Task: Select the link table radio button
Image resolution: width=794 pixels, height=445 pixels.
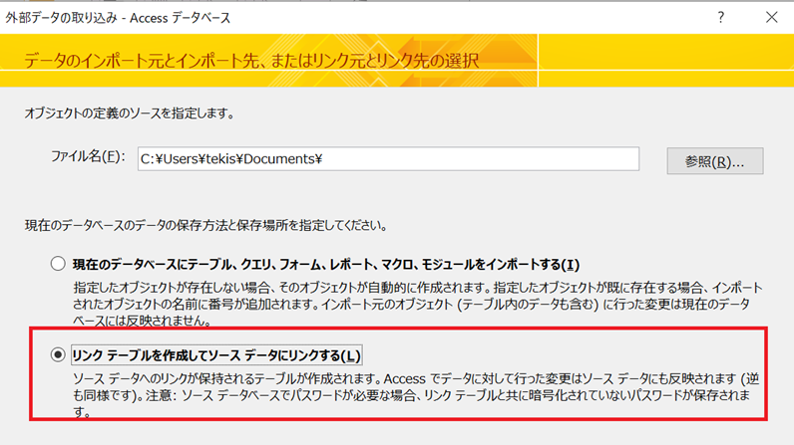Action: (x=58, y=355)
